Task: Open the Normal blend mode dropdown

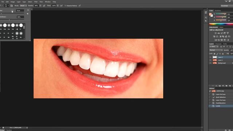Action: [216, 50]
